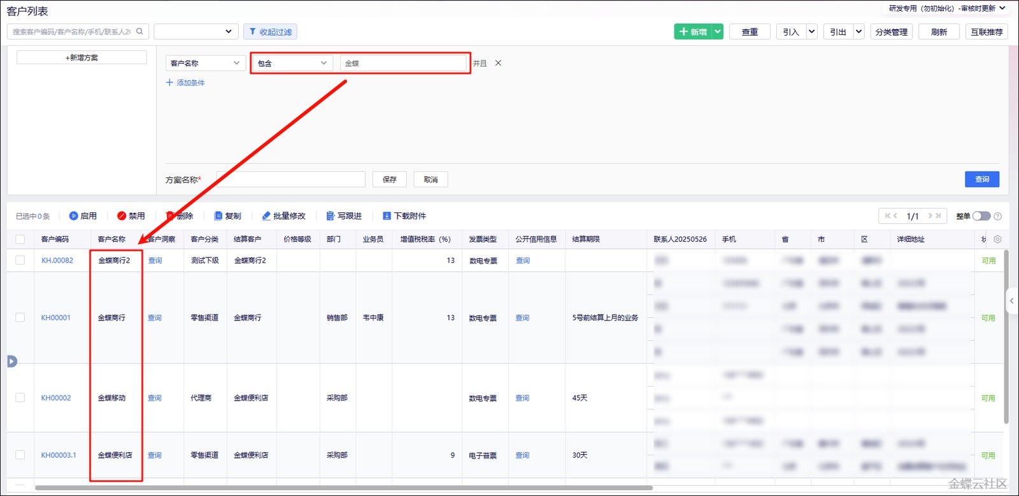This screenshot has width=1019, height=496.
Task: Click the 写跟进 follow-up icon
Action: [331, 216]
